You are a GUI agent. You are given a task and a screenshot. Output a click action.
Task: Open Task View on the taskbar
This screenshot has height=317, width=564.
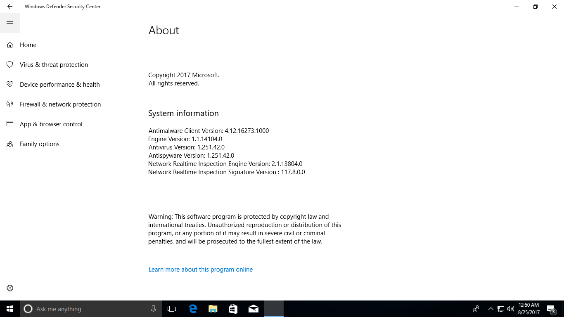coord(172,309)
